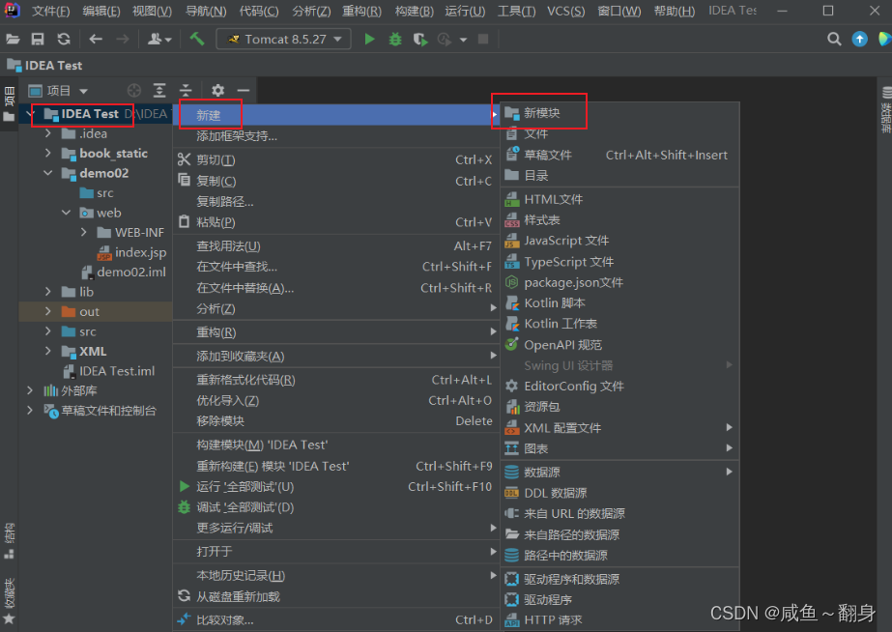892x632 pixels.
Task: Click the Expand All icon in project panel
Action: tap(159, 91)
